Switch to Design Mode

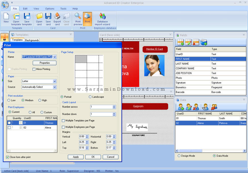(179, 156)
